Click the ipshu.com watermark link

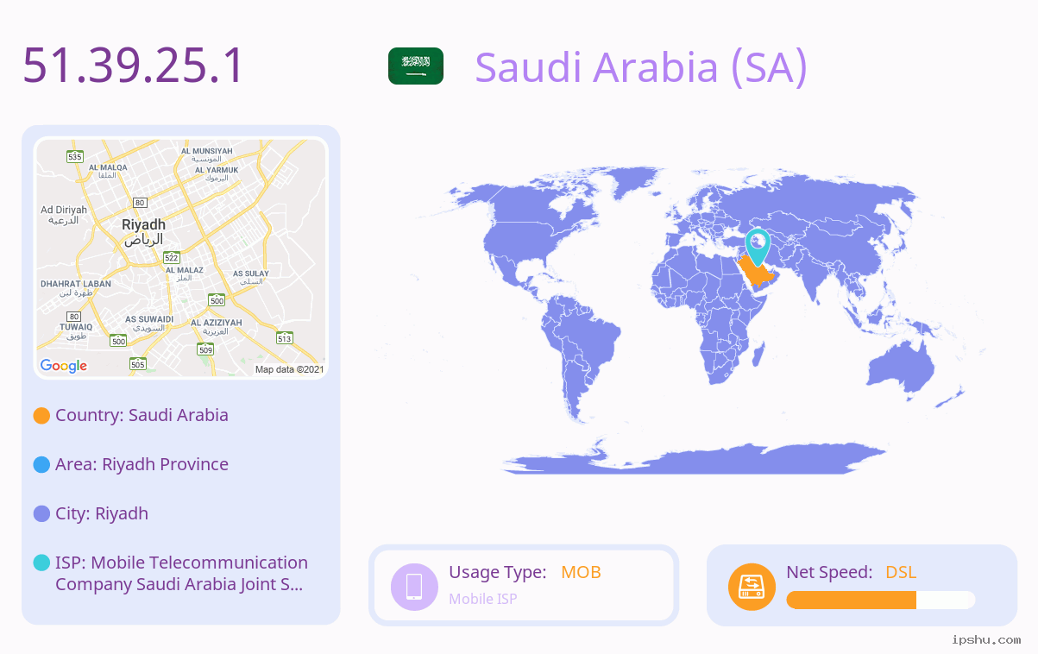coord(986,639)
